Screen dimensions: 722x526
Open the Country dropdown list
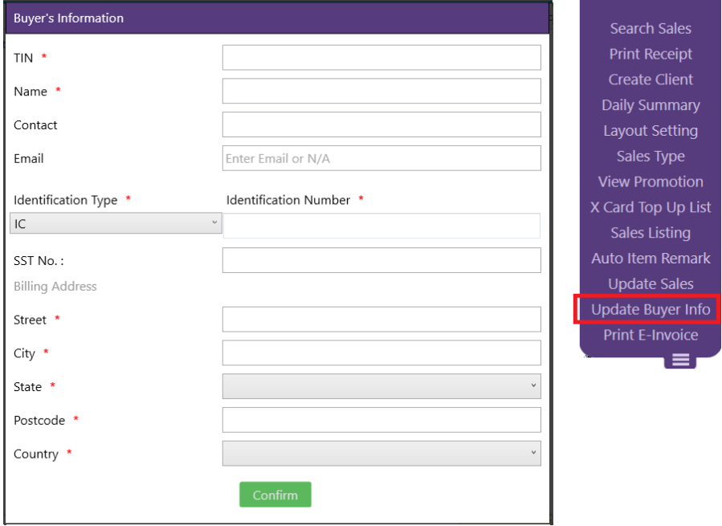point(381,454)
